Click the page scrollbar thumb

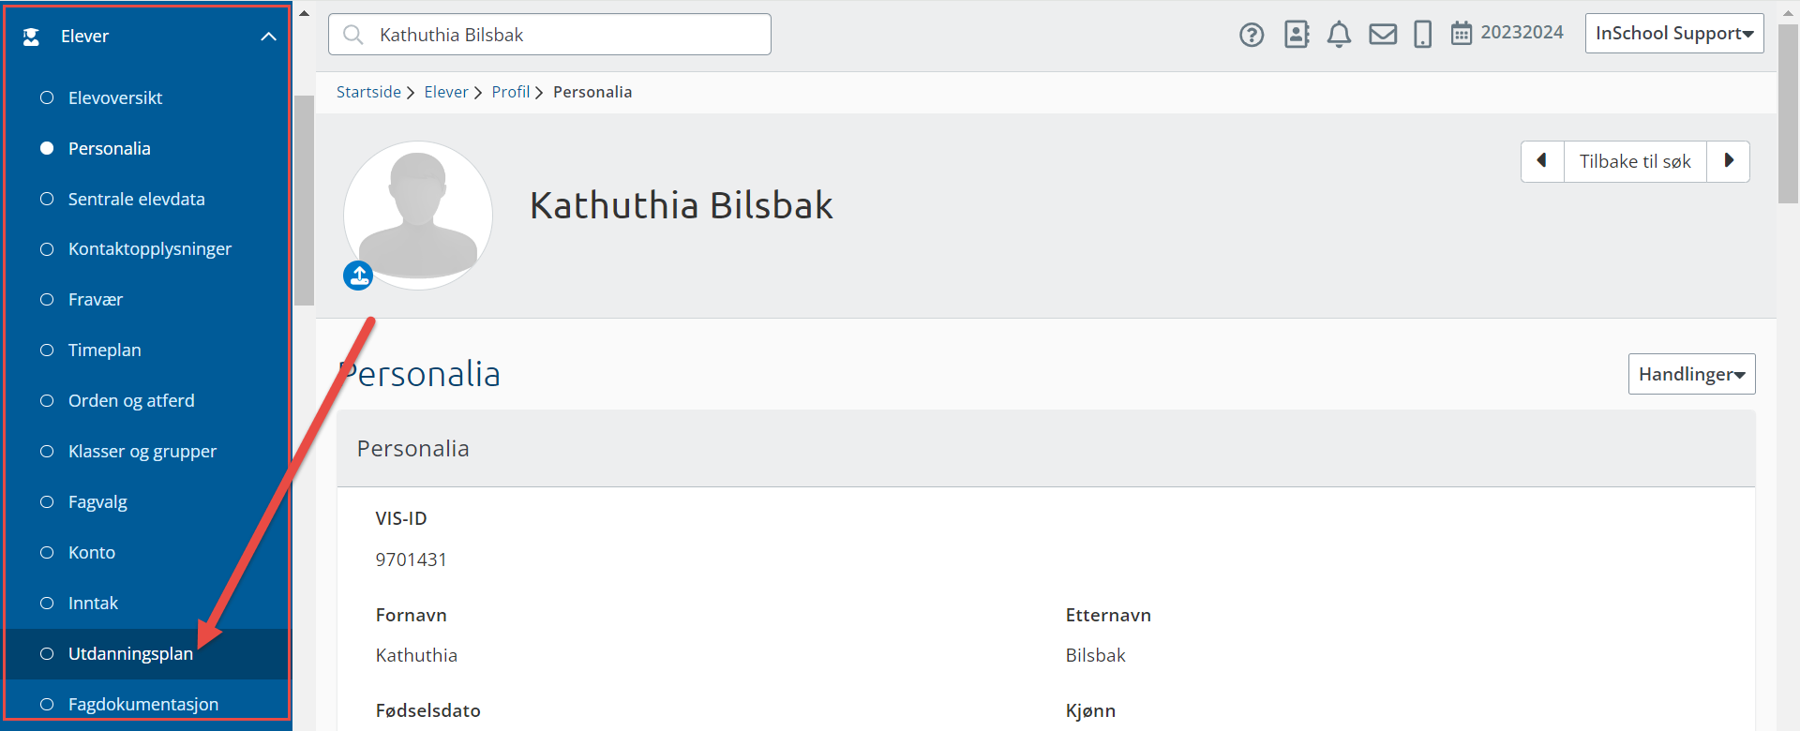(x=1789, y=113)
